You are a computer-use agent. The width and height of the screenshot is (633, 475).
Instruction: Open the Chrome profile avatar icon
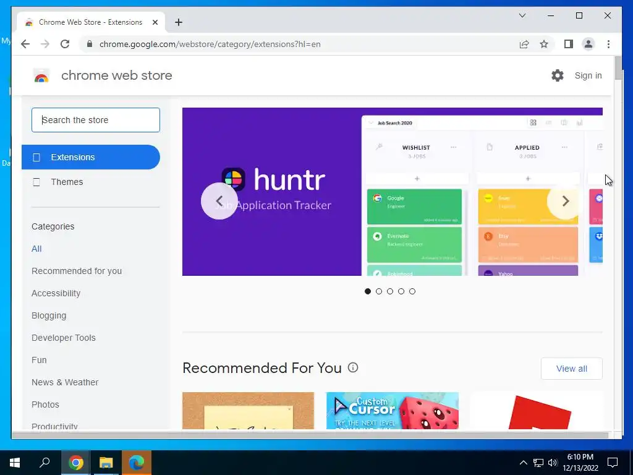tap(588, 44)
